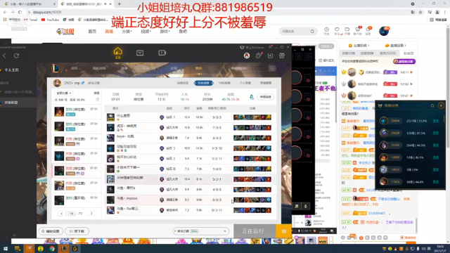This screenshot has height=253, width=450.
Task: Click League of Legends logo in WeGame
Action: point(56,68)
